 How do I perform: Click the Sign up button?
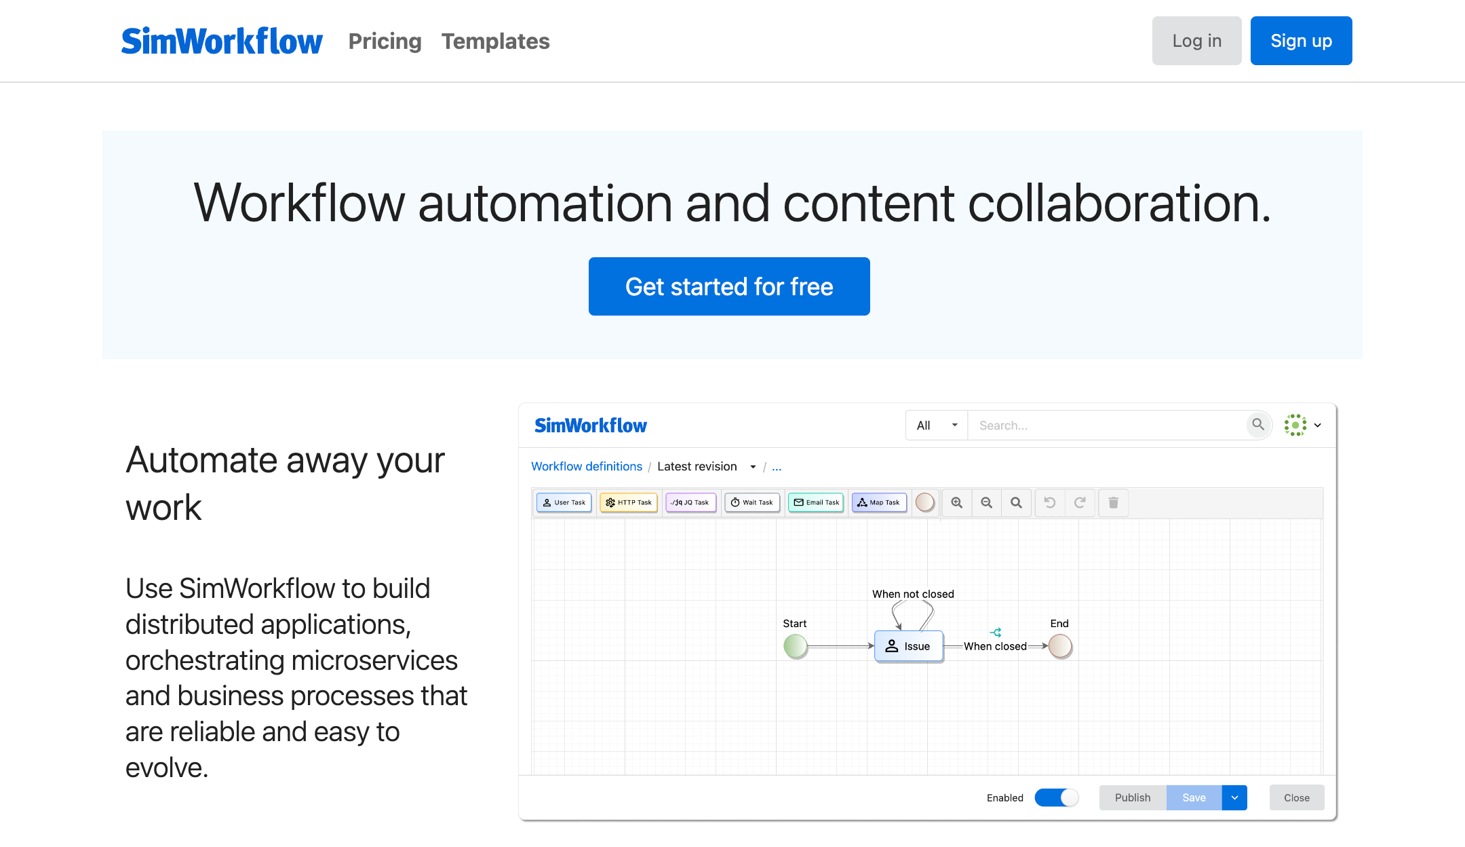click(x=1301, y=41)
